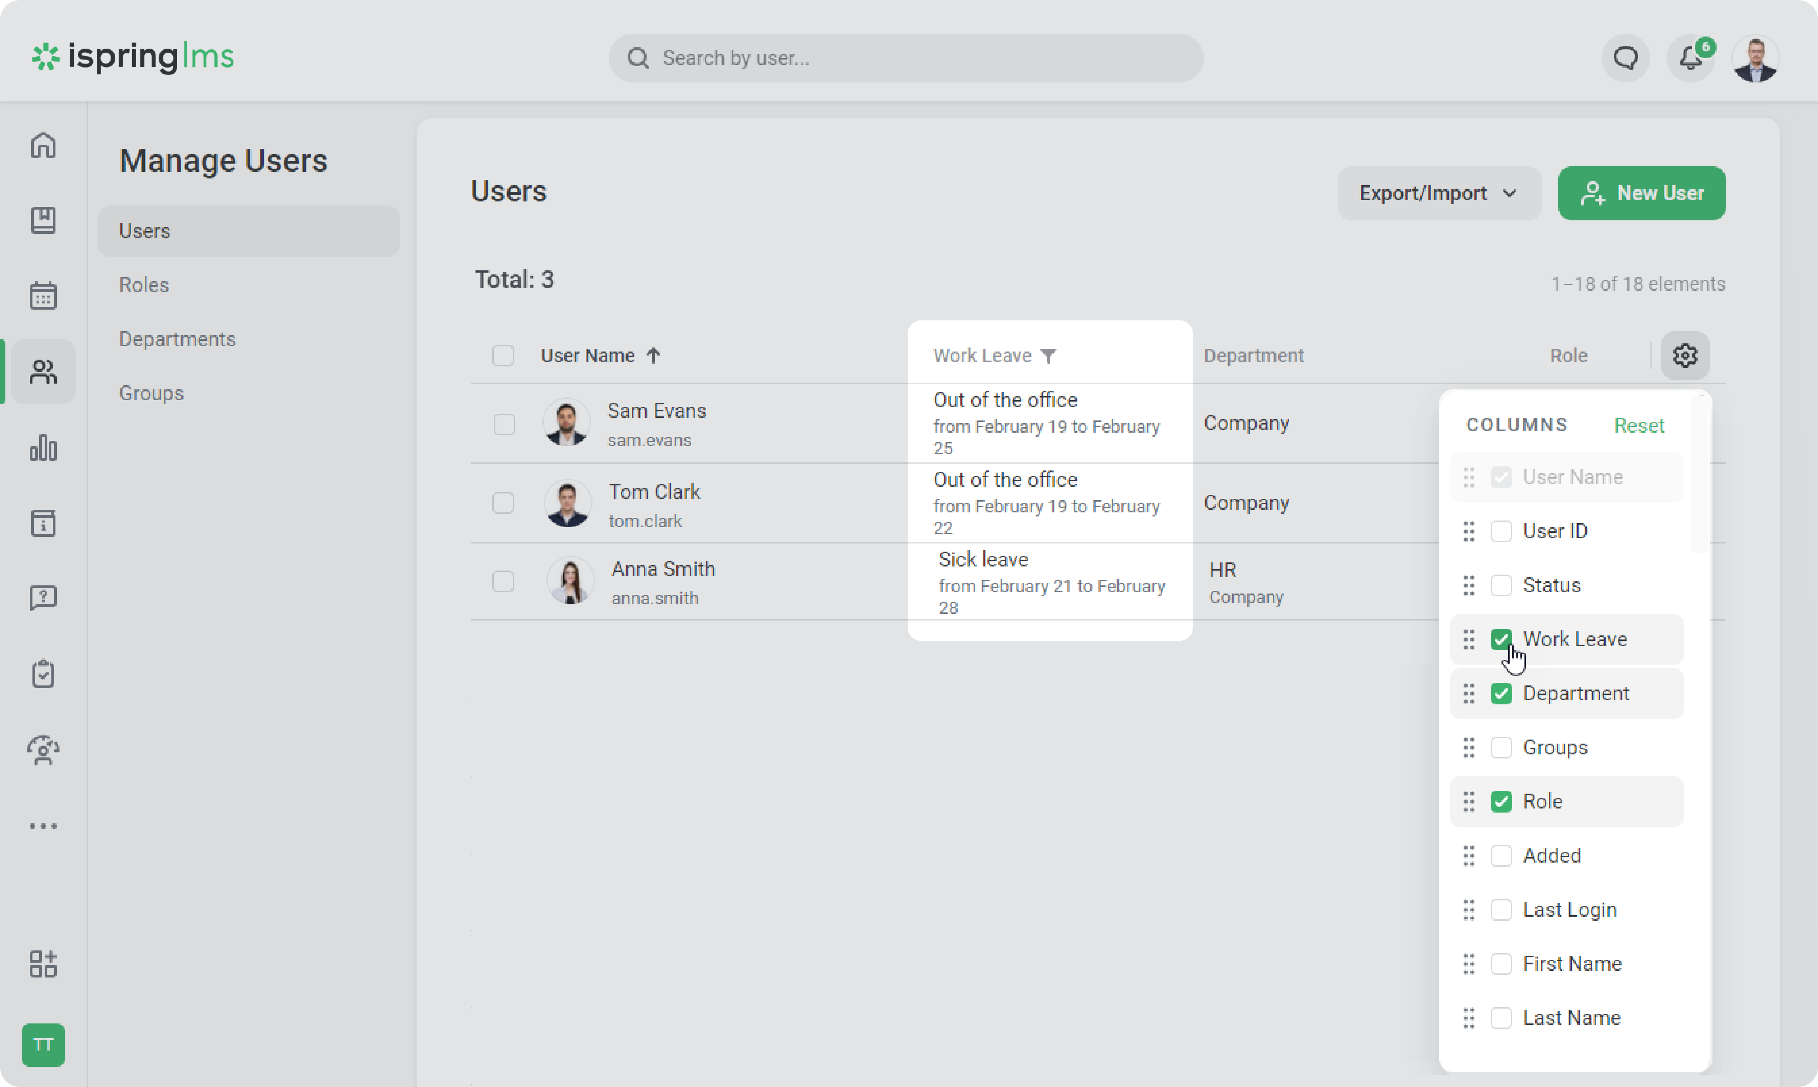Click the bar chart reports icon
This screenshot has height=1087, width=1818.
coord(43,448)
